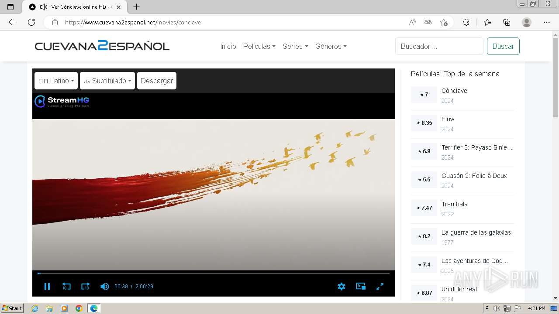Open Favorites list icon
Screen dimensions: 559x314
(x=487, y=22)
